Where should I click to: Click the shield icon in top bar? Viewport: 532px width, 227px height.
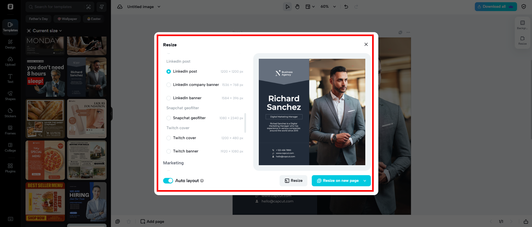pyautogui.click(x=523, y=7)
